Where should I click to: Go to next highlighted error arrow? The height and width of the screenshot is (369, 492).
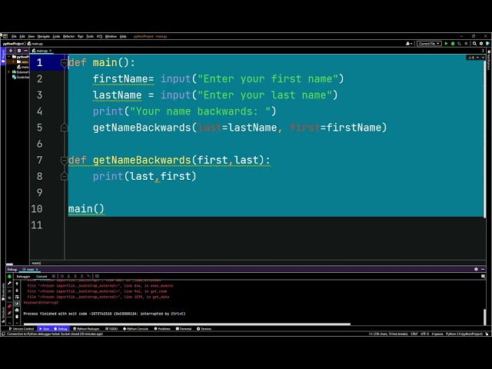(x=483, y=58)
